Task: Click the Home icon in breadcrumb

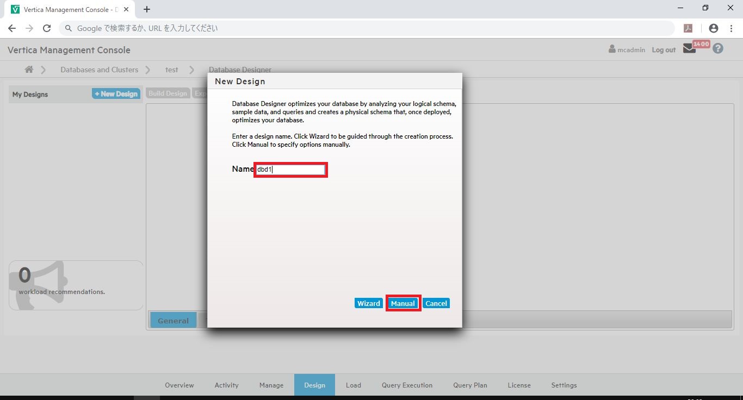Action: [x=29, y=70]
